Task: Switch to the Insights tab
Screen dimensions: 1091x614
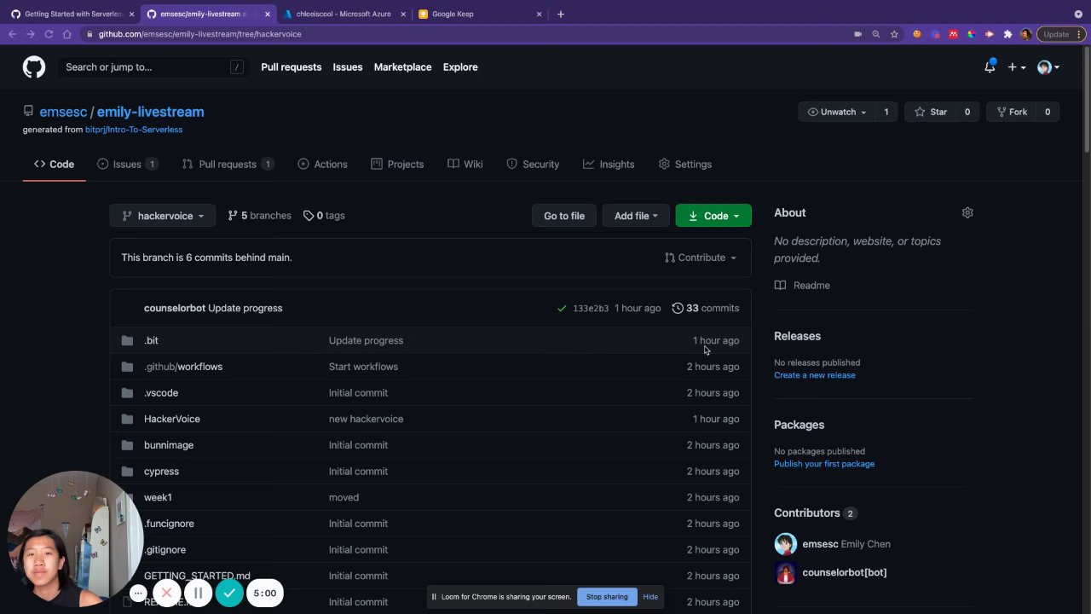Action: coord(609,164)
